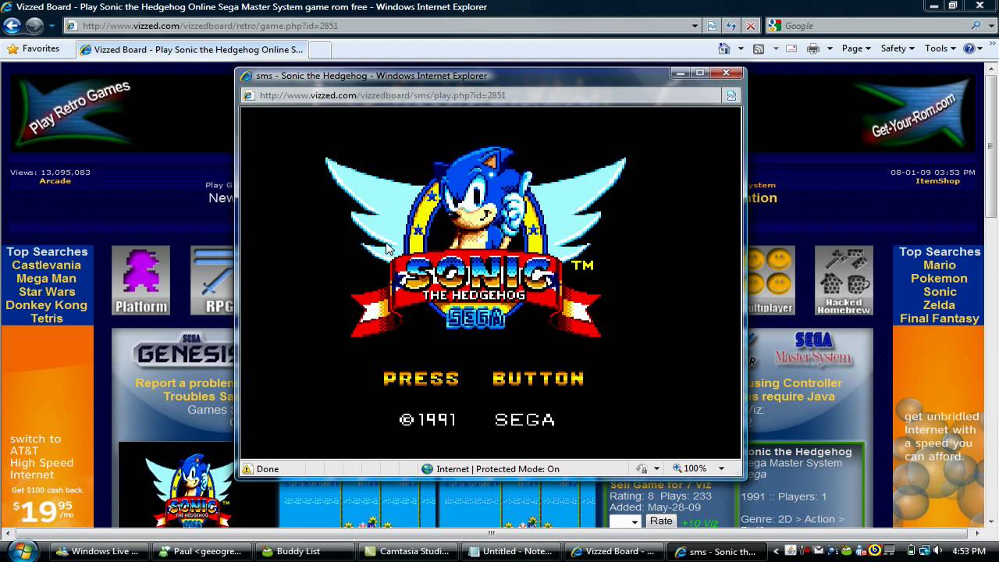Switch to Untitled Notepad taskbar button
The height and width of the screenshot is (562, 999).
pyautogui.click(x=510, y=551)
